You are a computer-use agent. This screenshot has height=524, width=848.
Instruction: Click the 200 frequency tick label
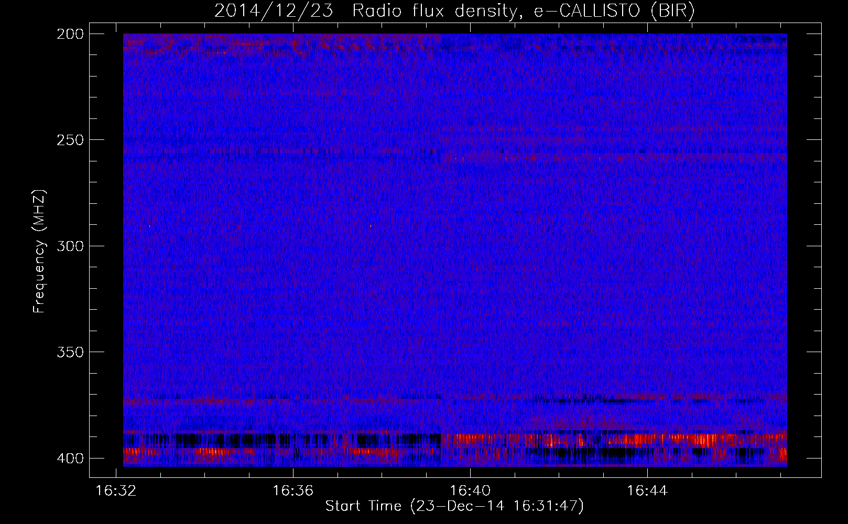(70, 34)
